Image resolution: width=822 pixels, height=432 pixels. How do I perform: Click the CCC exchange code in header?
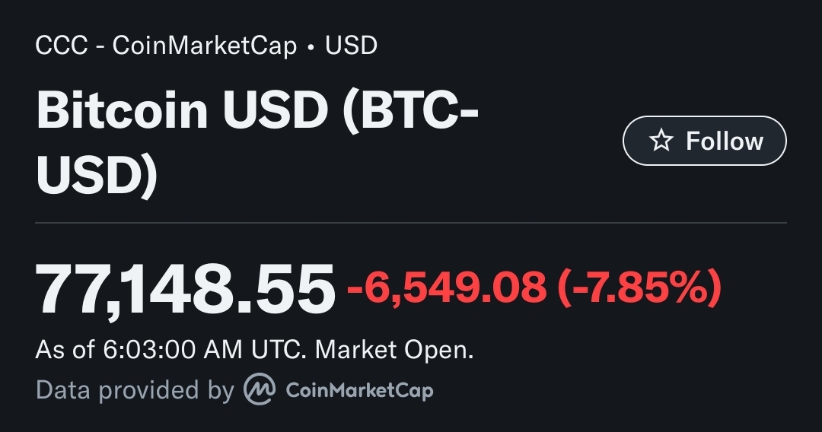tap(62, 45)
